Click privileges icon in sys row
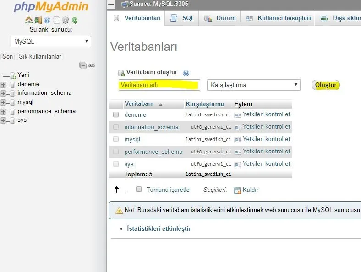Screen dimensions: 361x272 coord(238,164)
